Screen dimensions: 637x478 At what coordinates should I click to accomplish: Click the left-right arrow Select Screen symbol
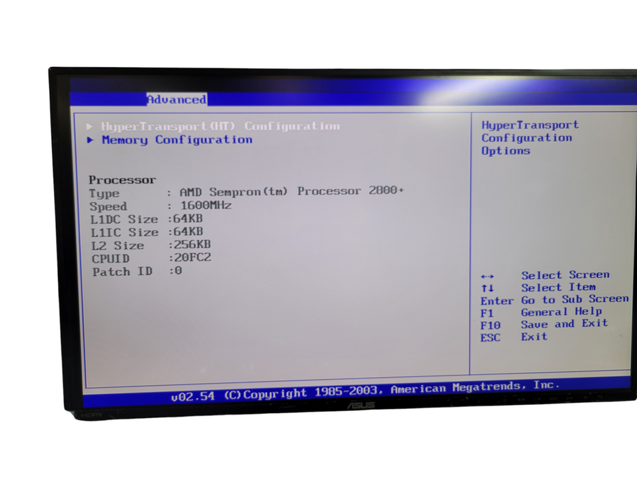pyautogui.click(x=489, y=275)
